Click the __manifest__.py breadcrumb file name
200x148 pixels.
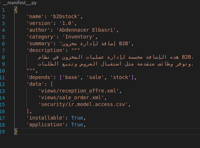pos(20,3)
